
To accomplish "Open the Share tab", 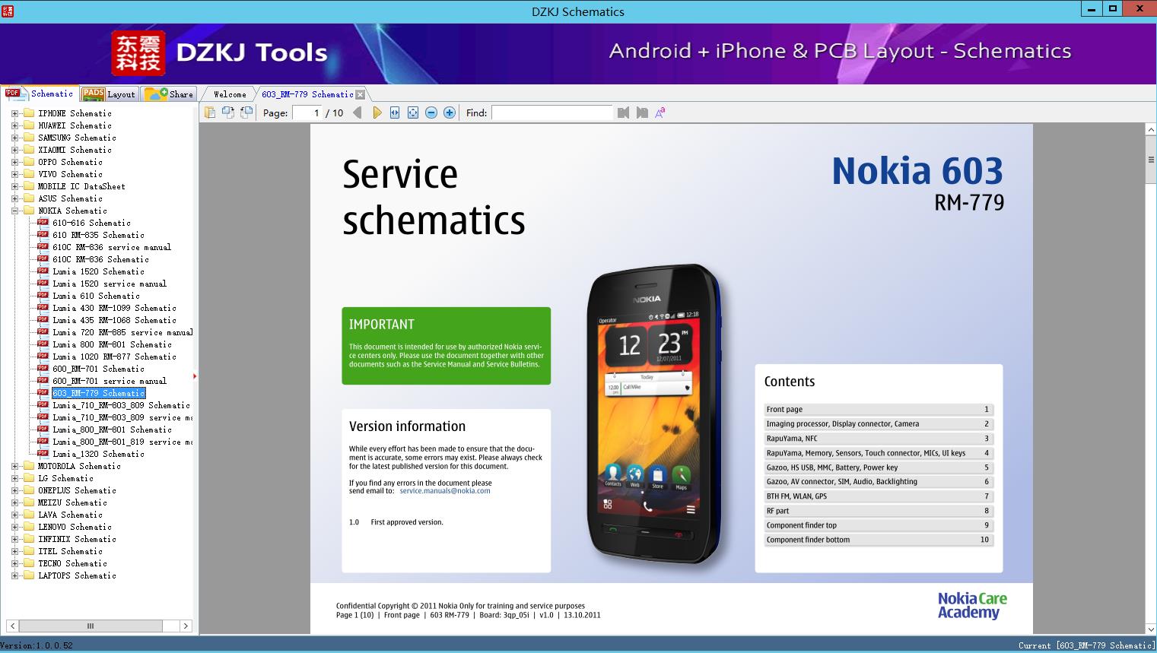I will 169,94.
